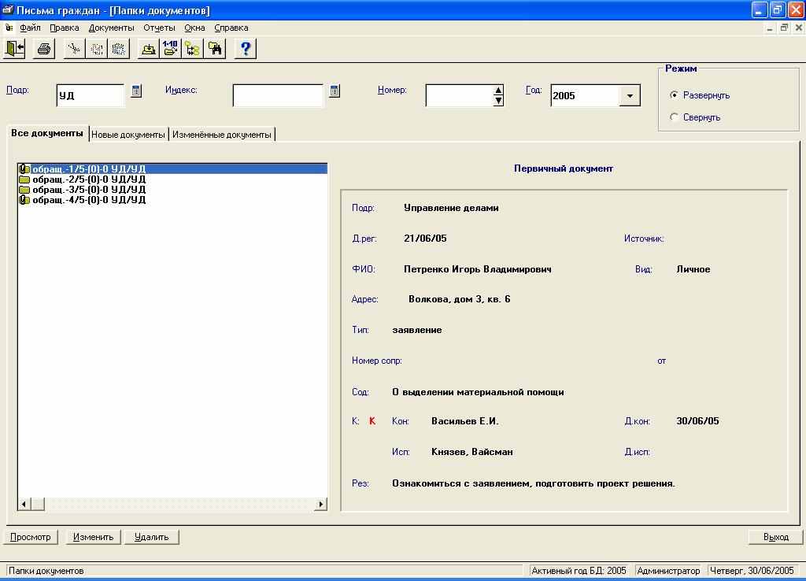Image resolution: width=806 pixels, height=581 pixels.
Task: Open the Правка menu
Action: coord(65,28)
